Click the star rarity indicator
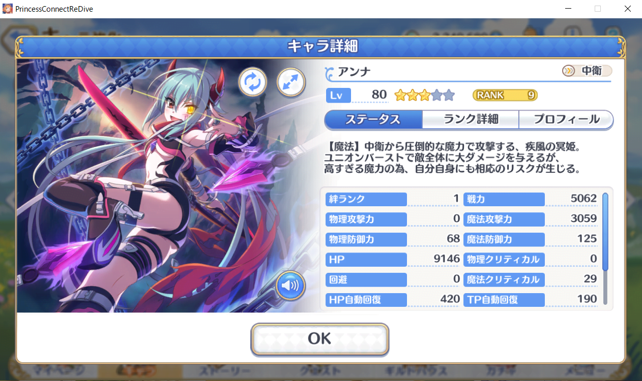642x381 pixels. point(424,95)
